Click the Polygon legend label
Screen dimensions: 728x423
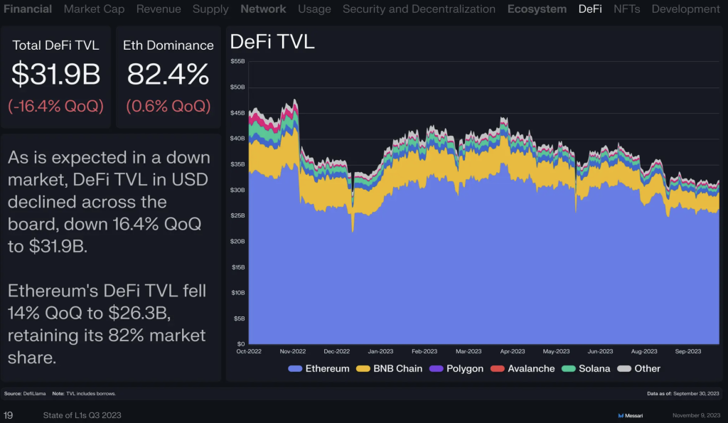[x=465, y=369]
